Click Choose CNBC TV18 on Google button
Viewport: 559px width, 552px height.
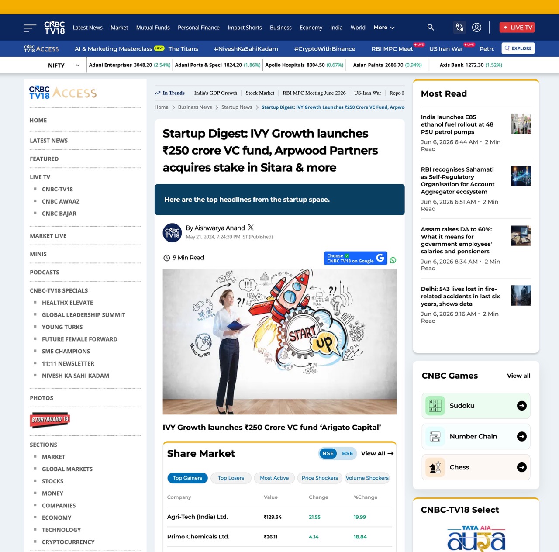355,258
